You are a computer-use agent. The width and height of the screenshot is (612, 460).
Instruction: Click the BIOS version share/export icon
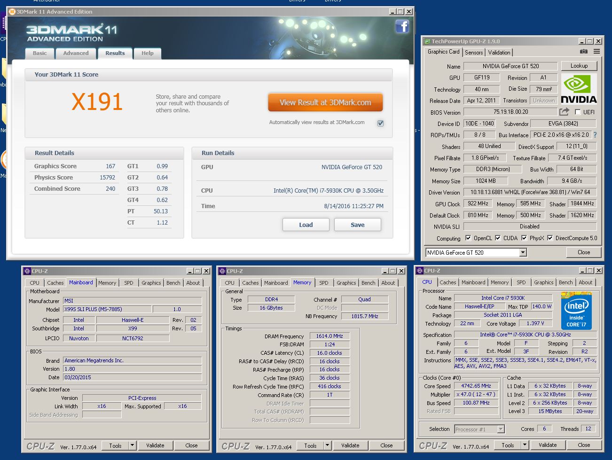(x=564, y=112)
